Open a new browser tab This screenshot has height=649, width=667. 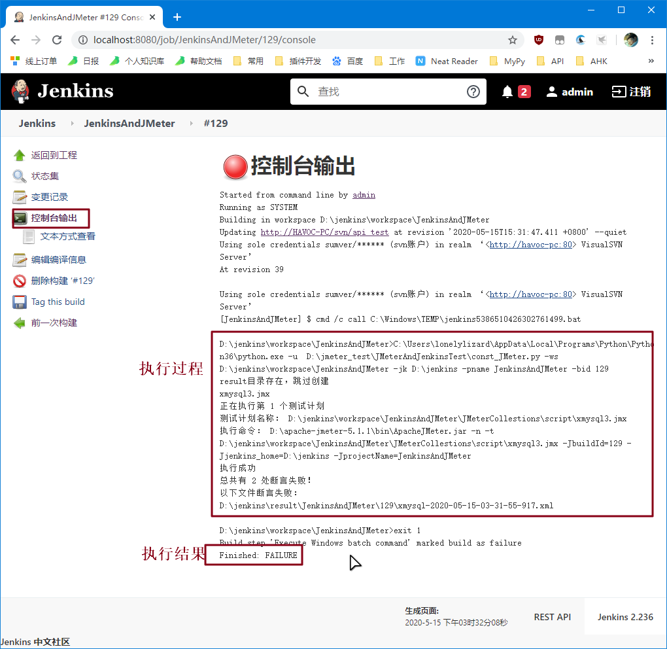pyautogui.click(x=177, y=17)
